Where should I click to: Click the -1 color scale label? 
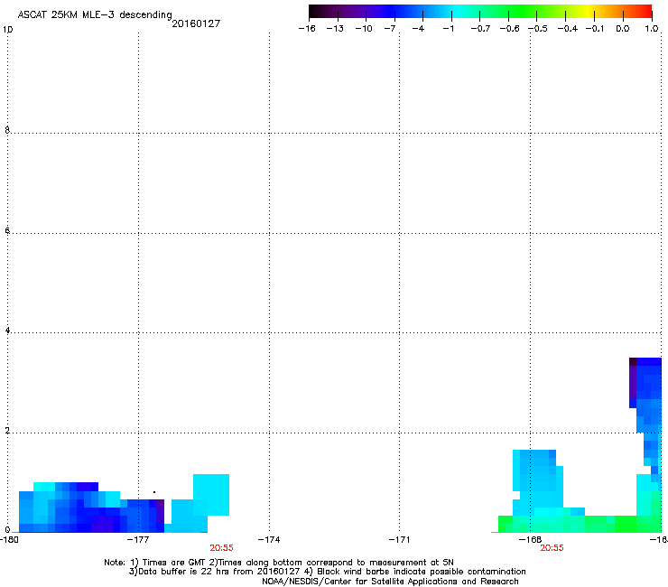pos(448,29)
